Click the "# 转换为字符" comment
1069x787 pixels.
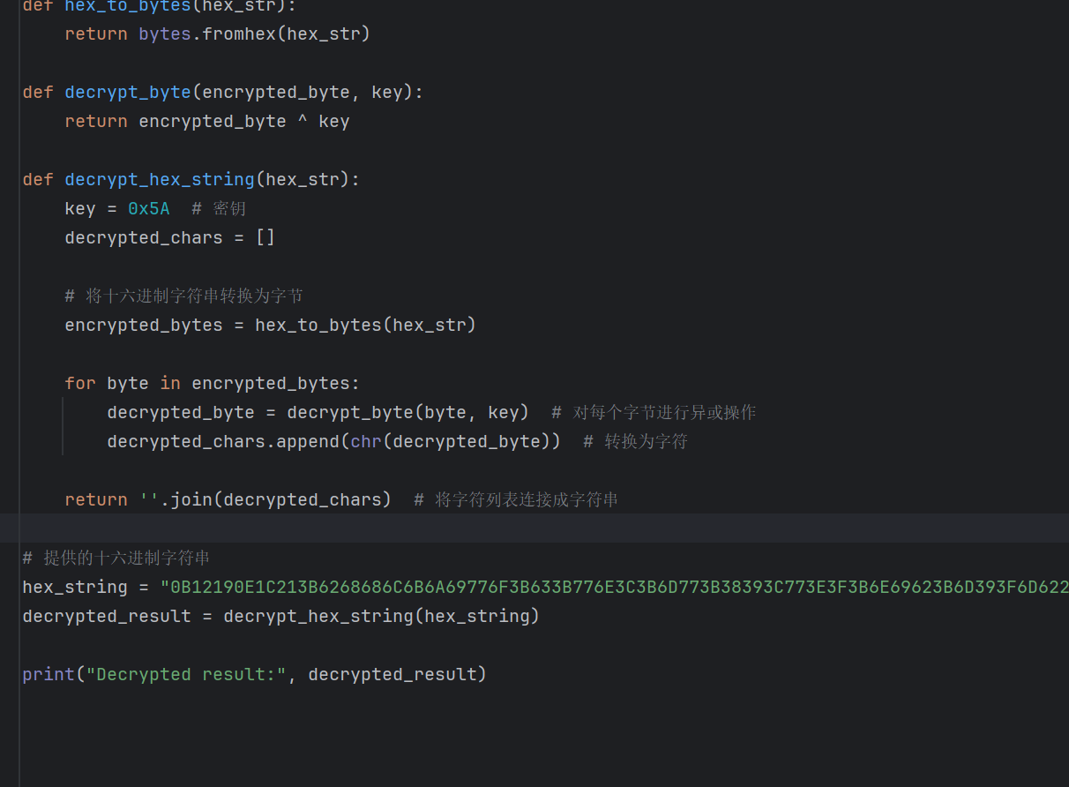point(635,441)
